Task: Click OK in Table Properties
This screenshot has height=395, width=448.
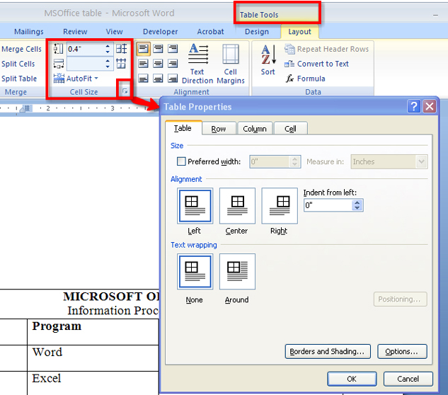Action: 352,379
